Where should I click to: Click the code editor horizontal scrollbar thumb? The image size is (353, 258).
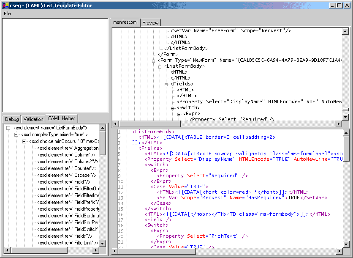(x=157, y=251)
